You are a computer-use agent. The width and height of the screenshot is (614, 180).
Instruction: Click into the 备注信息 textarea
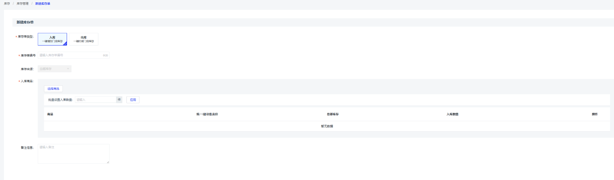(73, 153)
